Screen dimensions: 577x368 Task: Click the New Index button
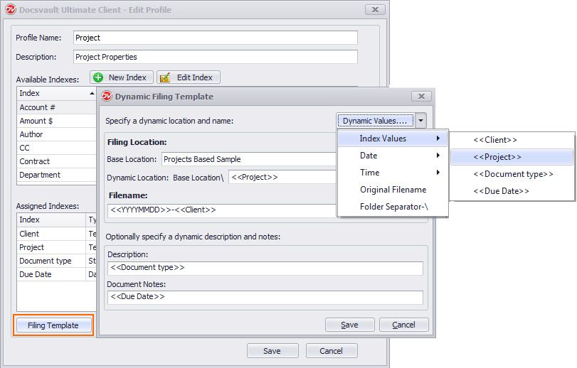click(121, 77)
